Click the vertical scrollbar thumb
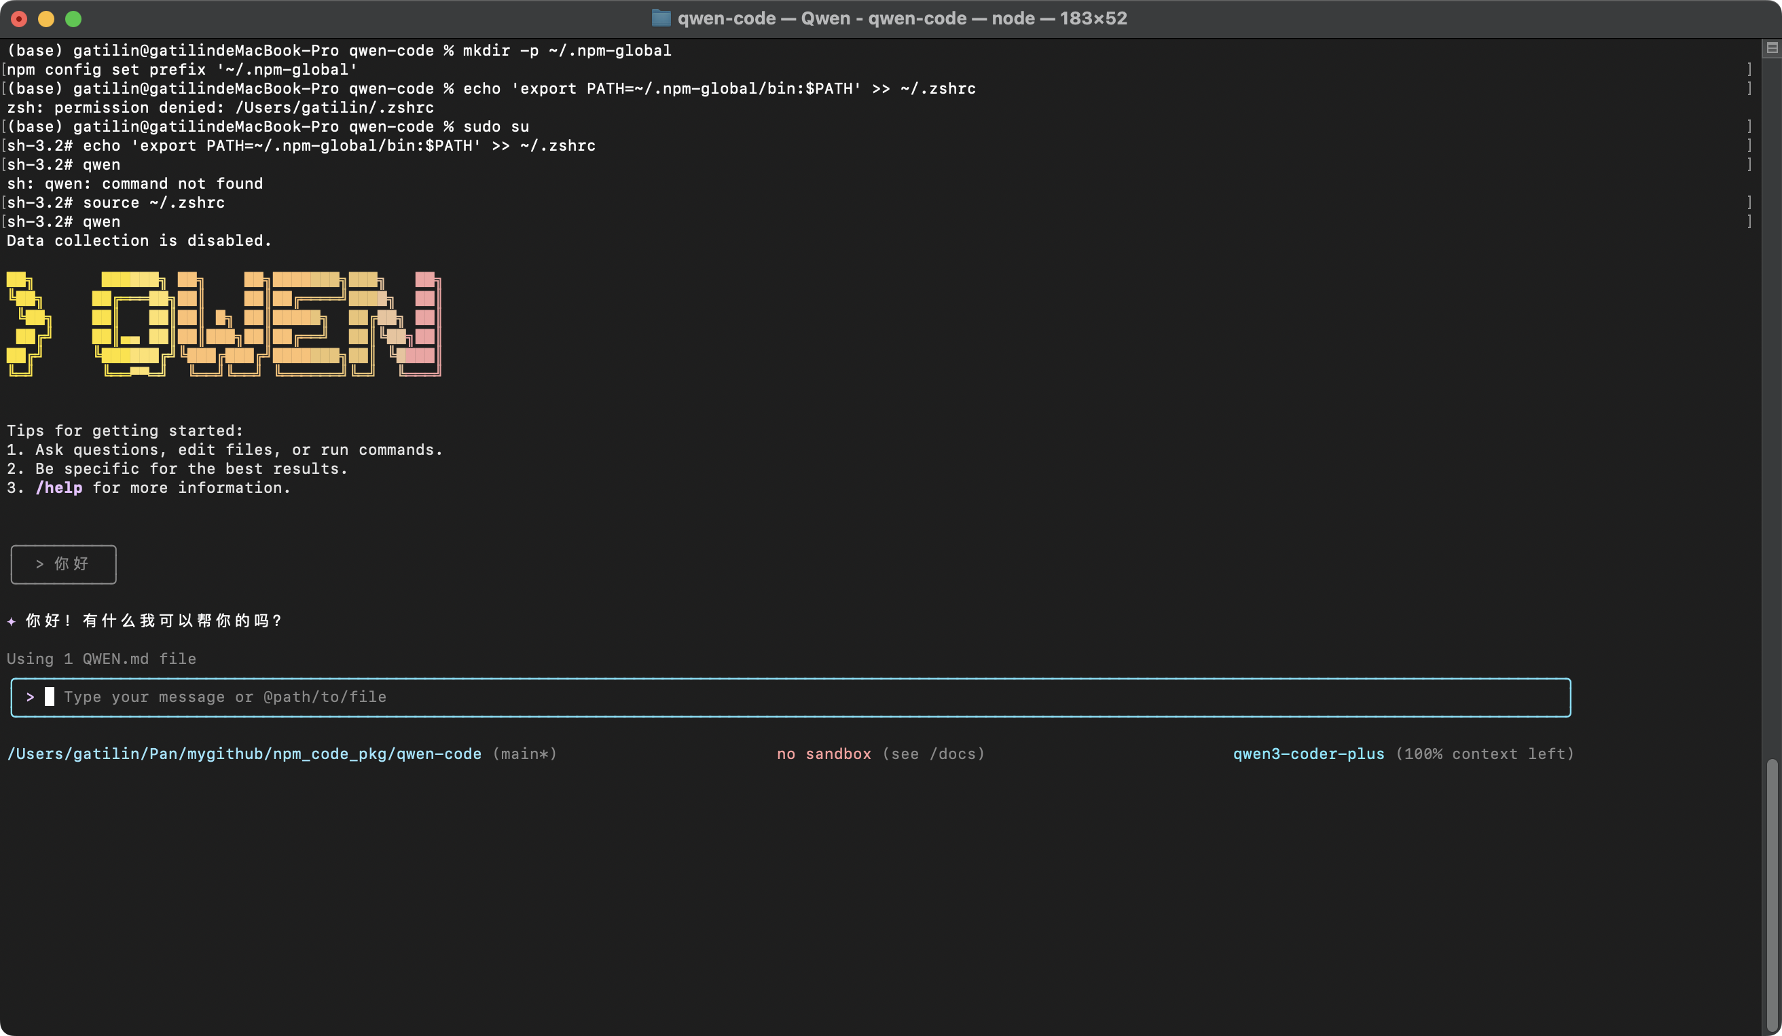This screenshot has height=1036, width=1782. coord(1771,894)
